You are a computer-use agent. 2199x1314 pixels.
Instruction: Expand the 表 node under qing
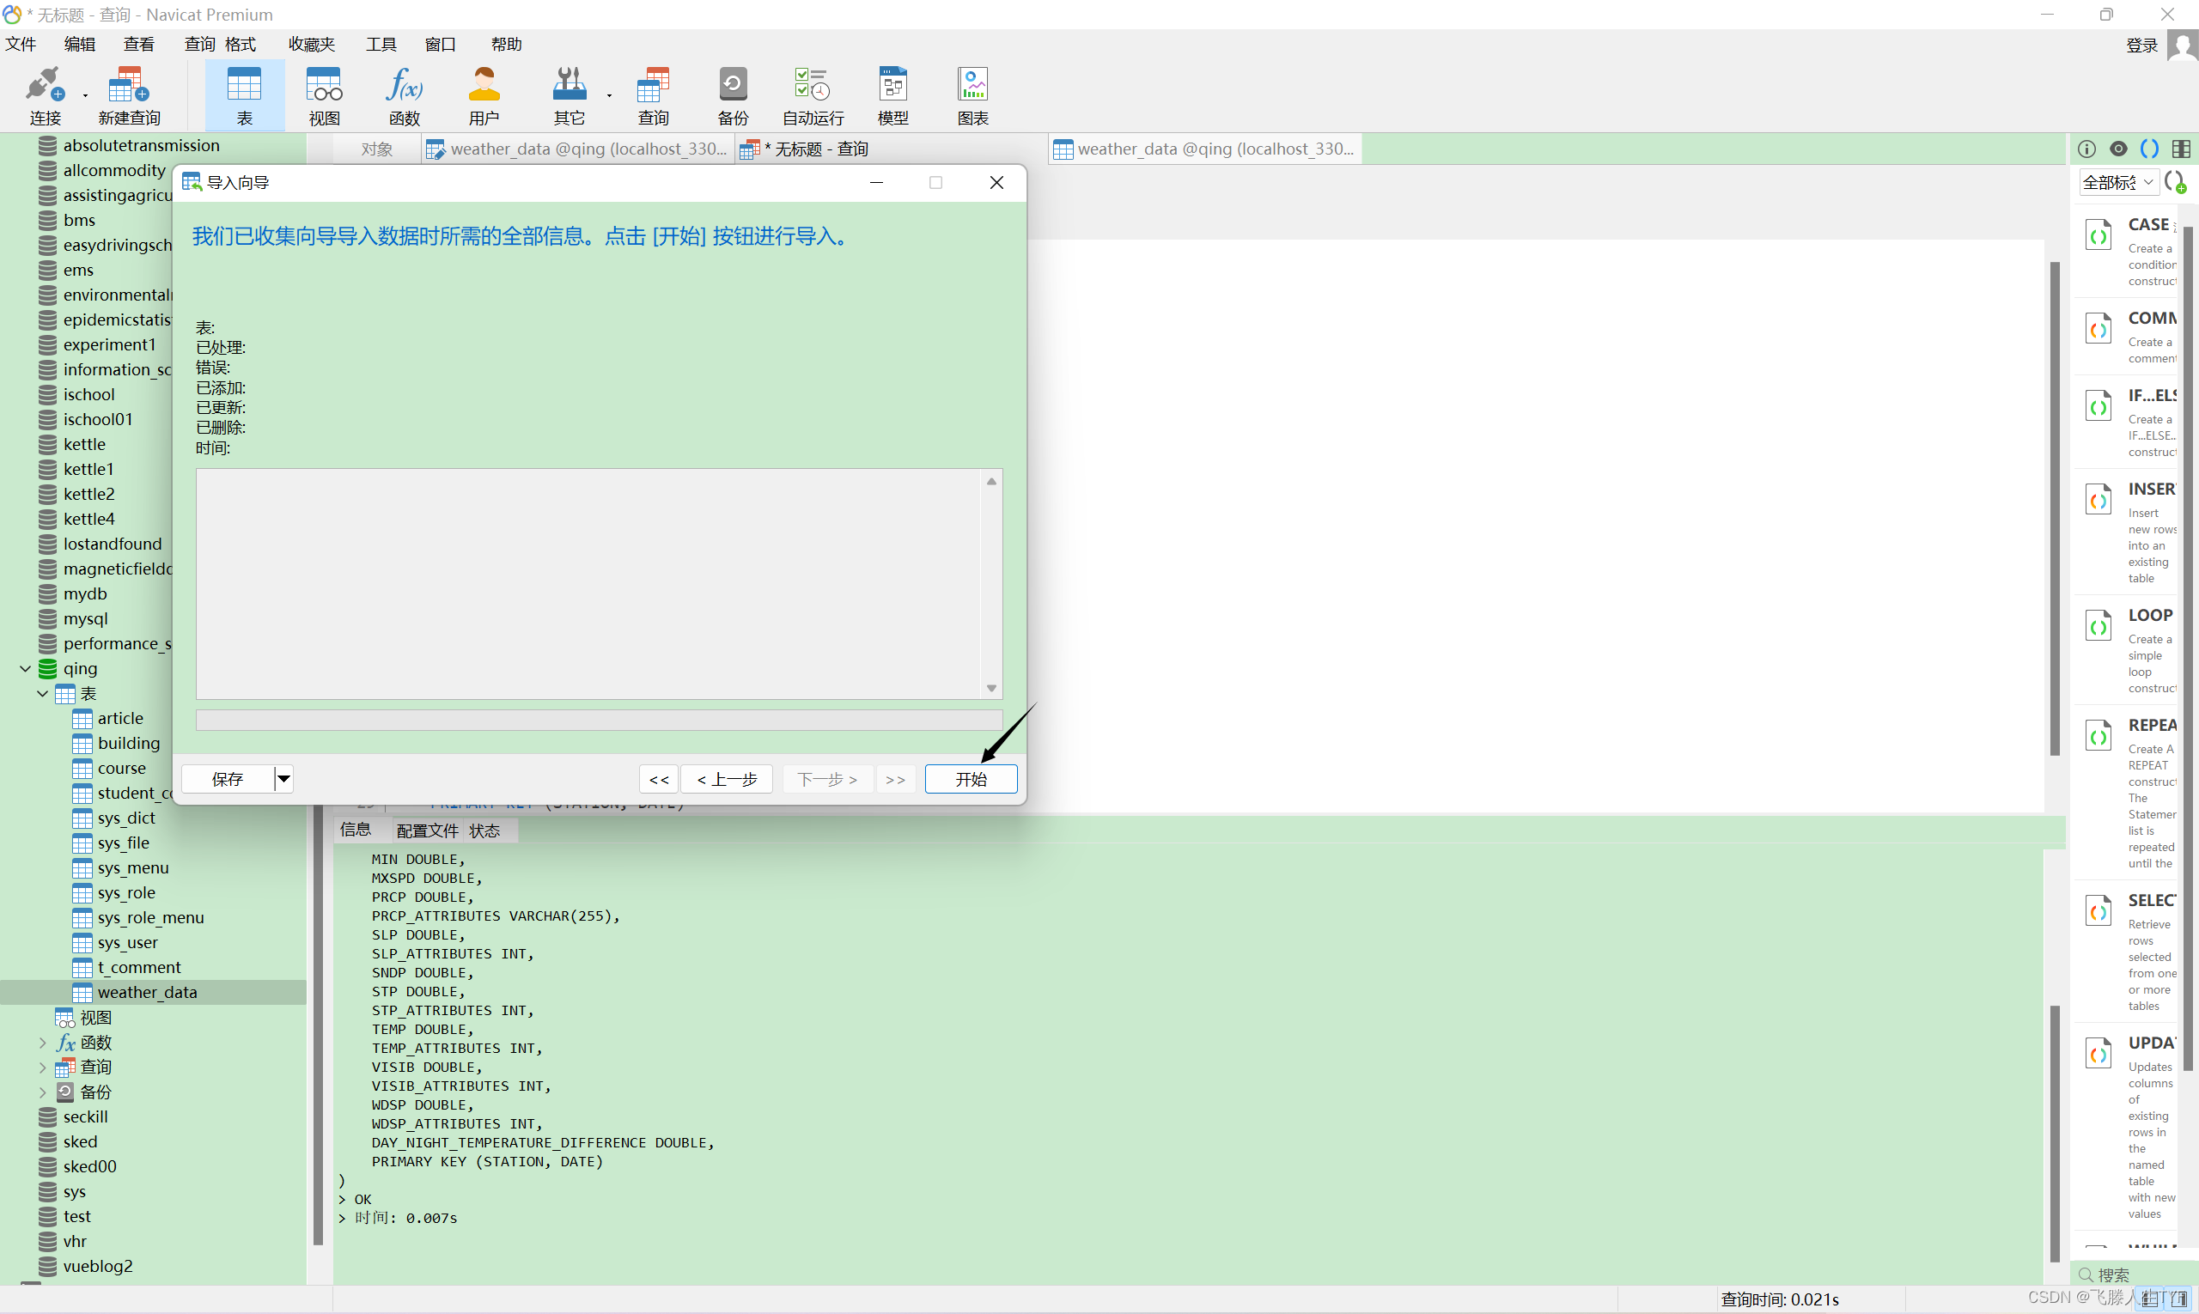[44, 693]
